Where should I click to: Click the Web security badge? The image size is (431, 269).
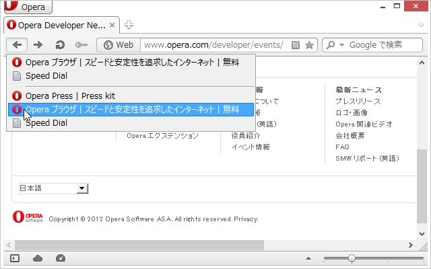tap(119, 45)
